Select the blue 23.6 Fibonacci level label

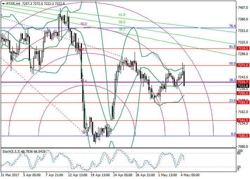pos(232,101)
